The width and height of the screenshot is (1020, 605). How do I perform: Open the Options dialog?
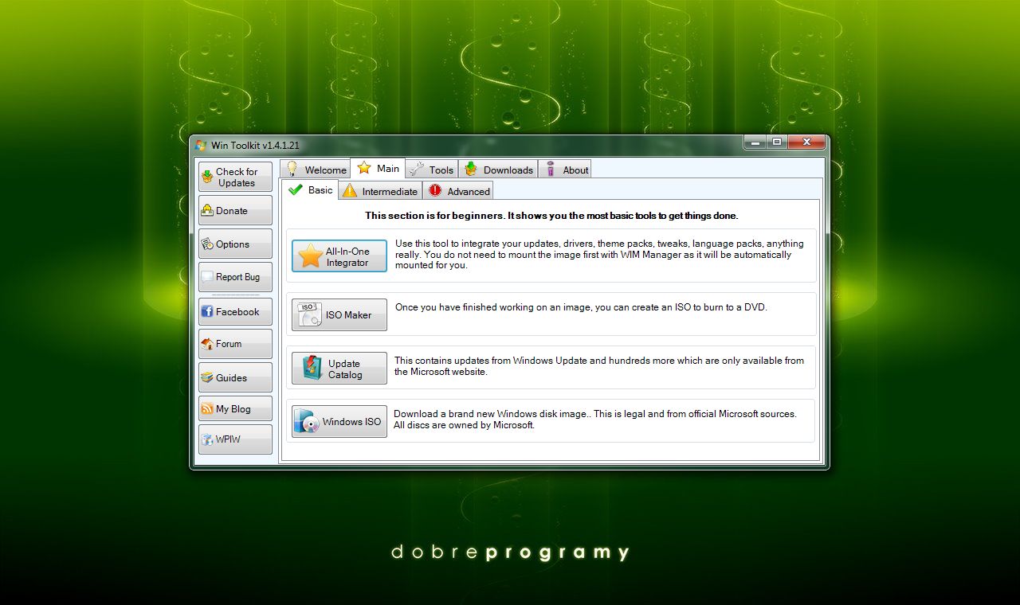235,244
